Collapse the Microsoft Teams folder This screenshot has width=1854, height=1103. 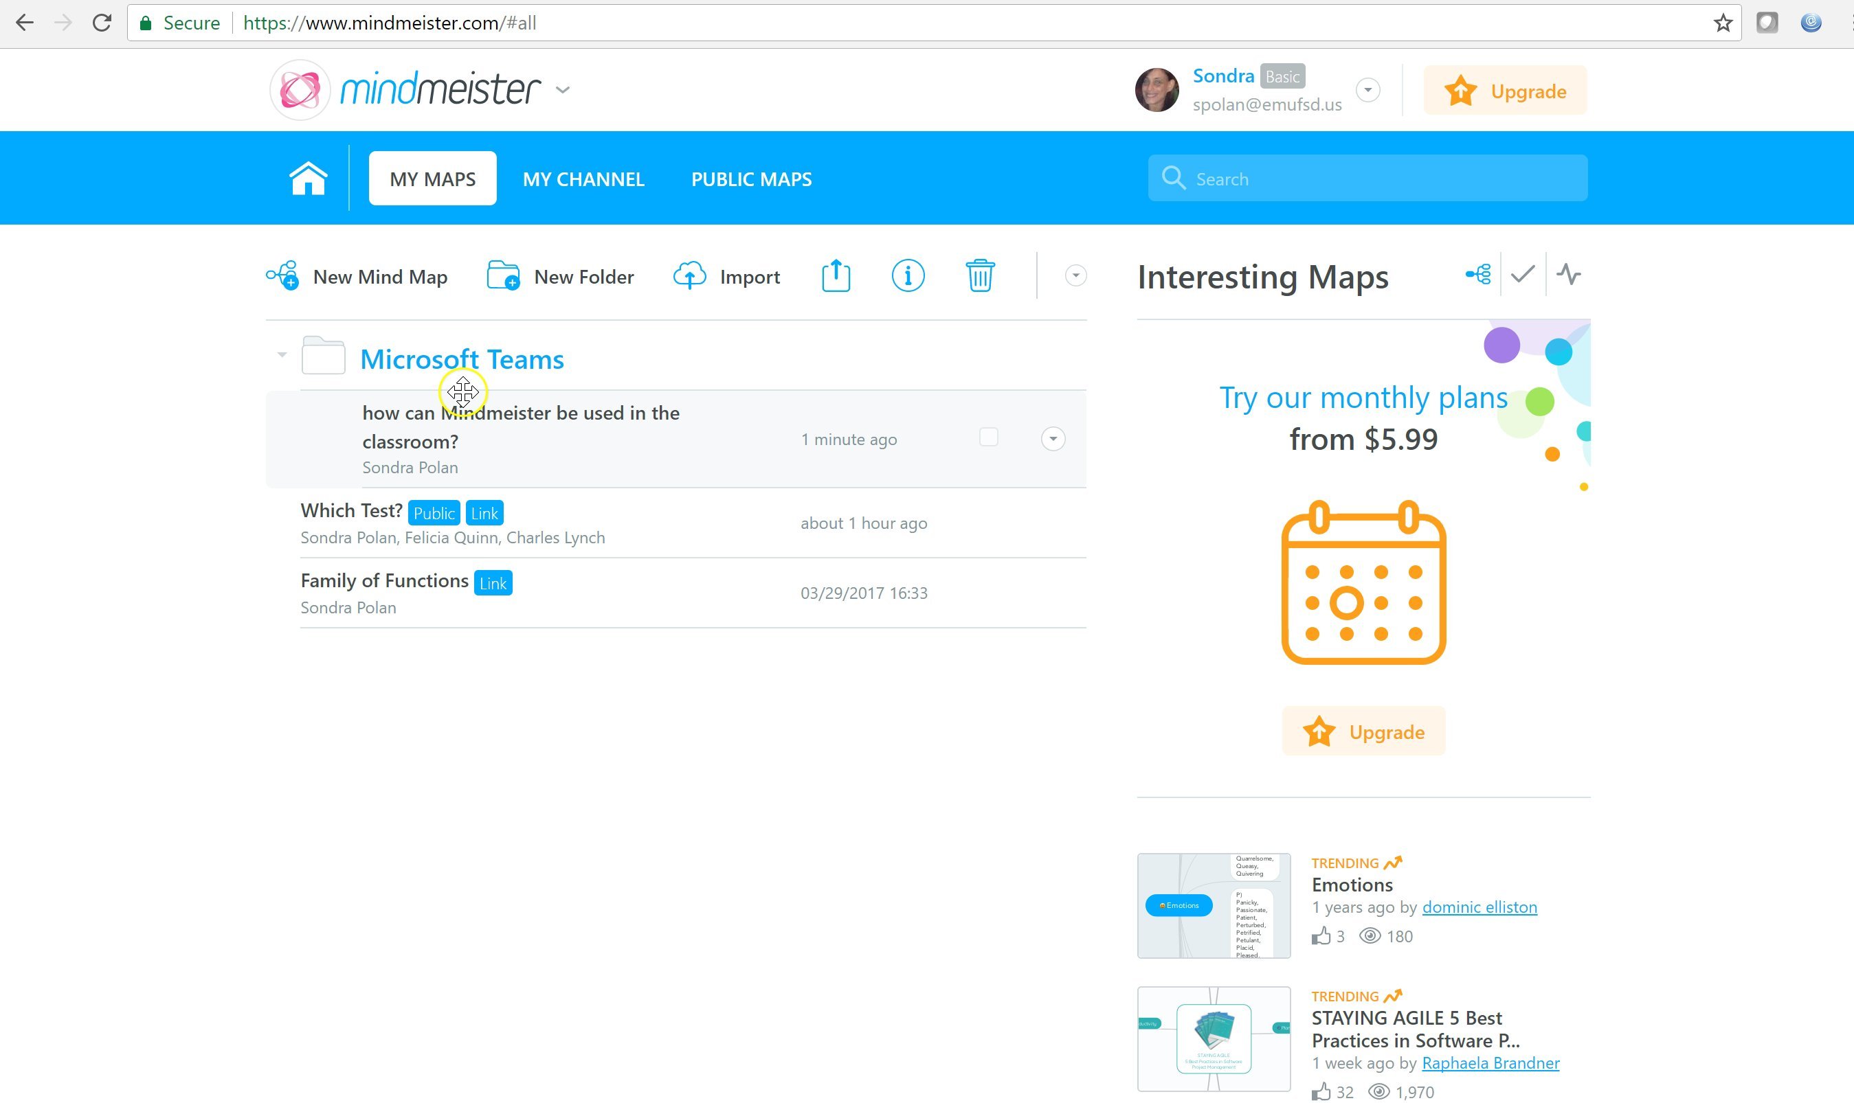pyautogui.click(x=282, y=355)
